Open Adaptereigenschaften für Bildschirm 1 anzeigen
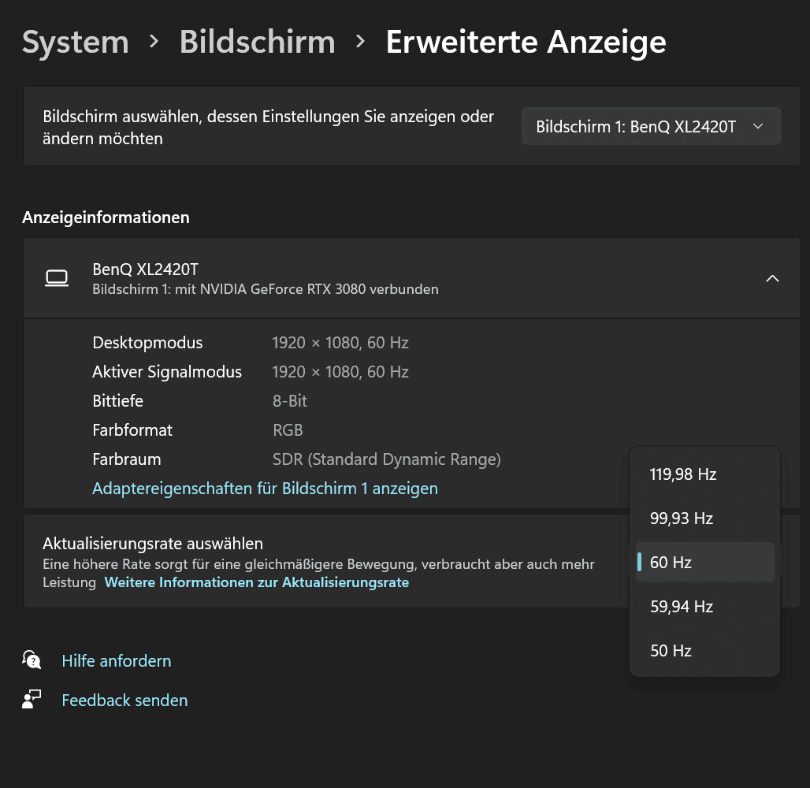Viewport: 810px width, 788px height. point(265,489)
